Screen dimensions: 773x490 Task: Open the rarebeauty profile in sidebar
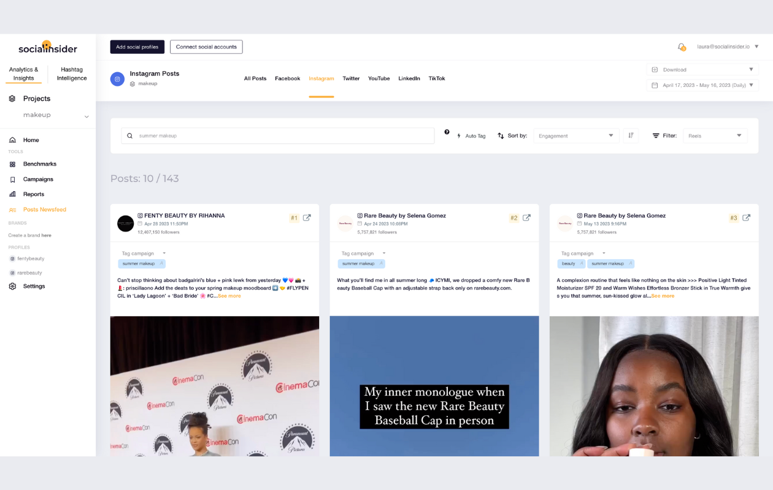[x=29, y=273]
